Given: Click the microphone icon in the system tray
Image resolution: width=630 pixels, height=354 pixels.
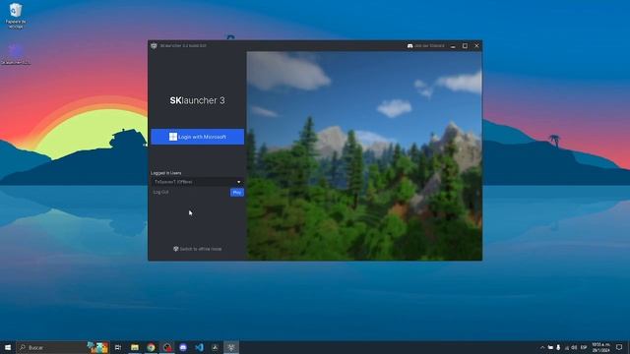Looking at the screenshot, I should coord(558,347).
